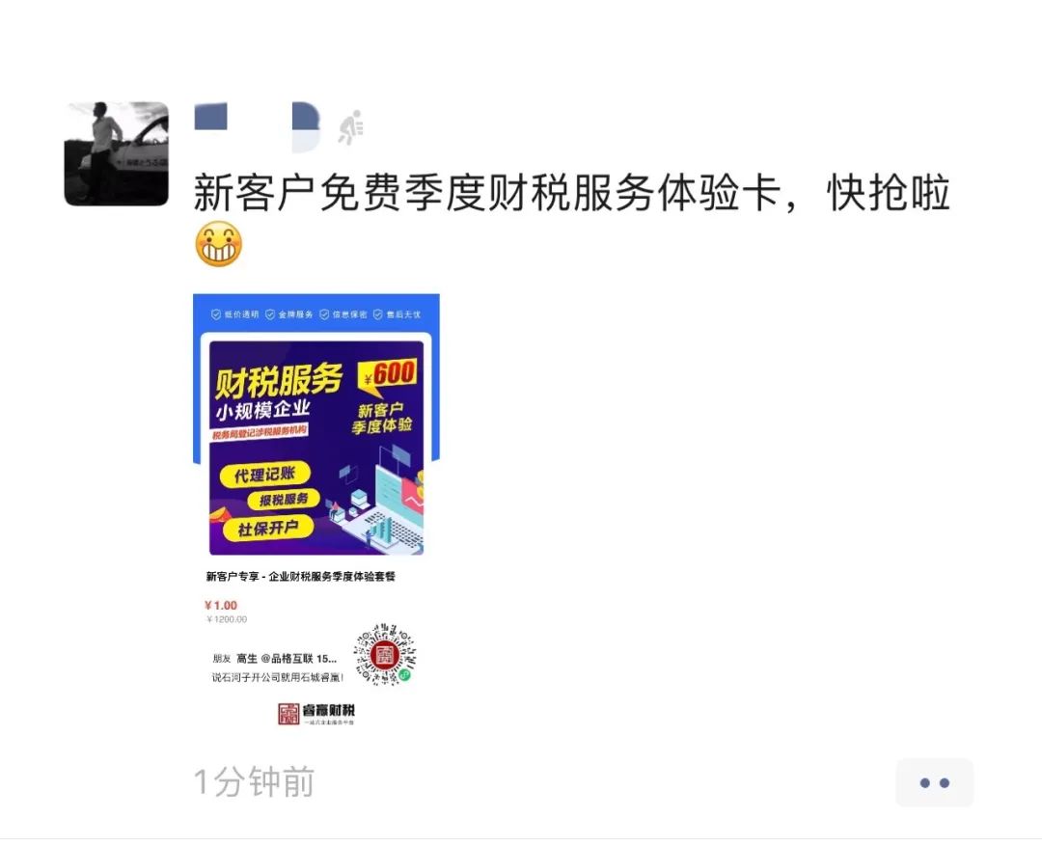Click the 低价透明 shield check icon
Screen dimensions: 1042x844
tap(216, 314)
